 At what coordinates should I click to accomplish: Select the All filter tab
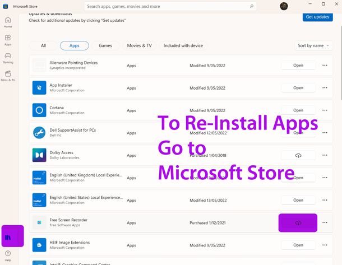click(x=43, y=45)
